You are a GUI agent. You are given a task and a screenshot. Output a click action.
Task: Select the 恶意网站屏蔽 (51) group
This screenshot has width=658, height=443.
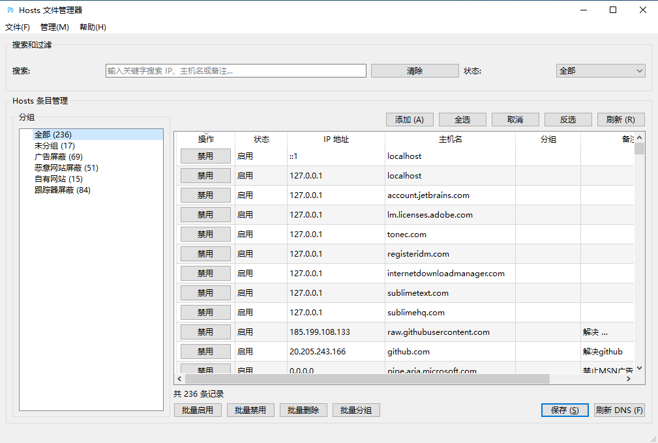(66, 168)
